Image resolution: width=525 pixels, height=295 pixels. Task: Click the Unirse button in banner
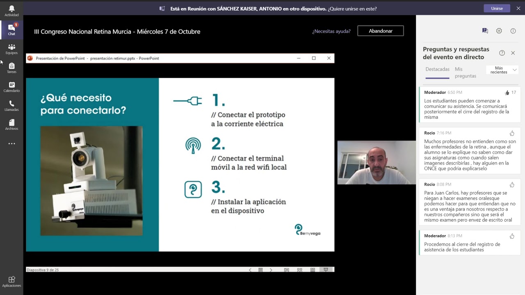click(x=497, y=8)
